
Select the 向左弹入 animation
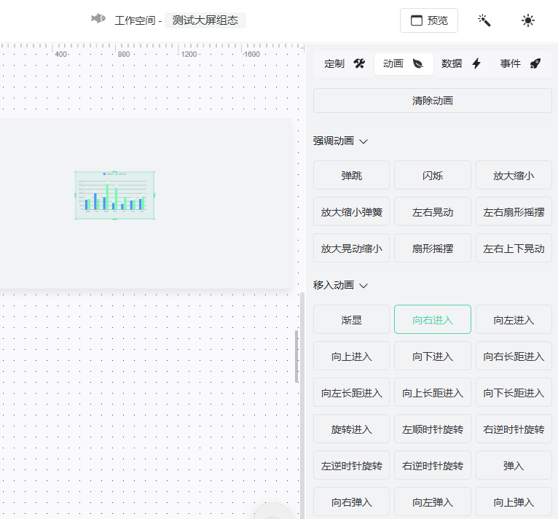[433, 502]
